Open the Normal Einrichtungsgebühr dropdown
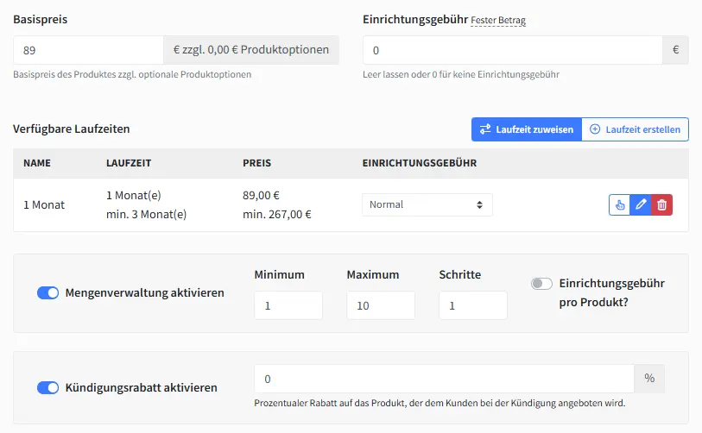Viewport: 702px width, 433px height. point(427,205)
